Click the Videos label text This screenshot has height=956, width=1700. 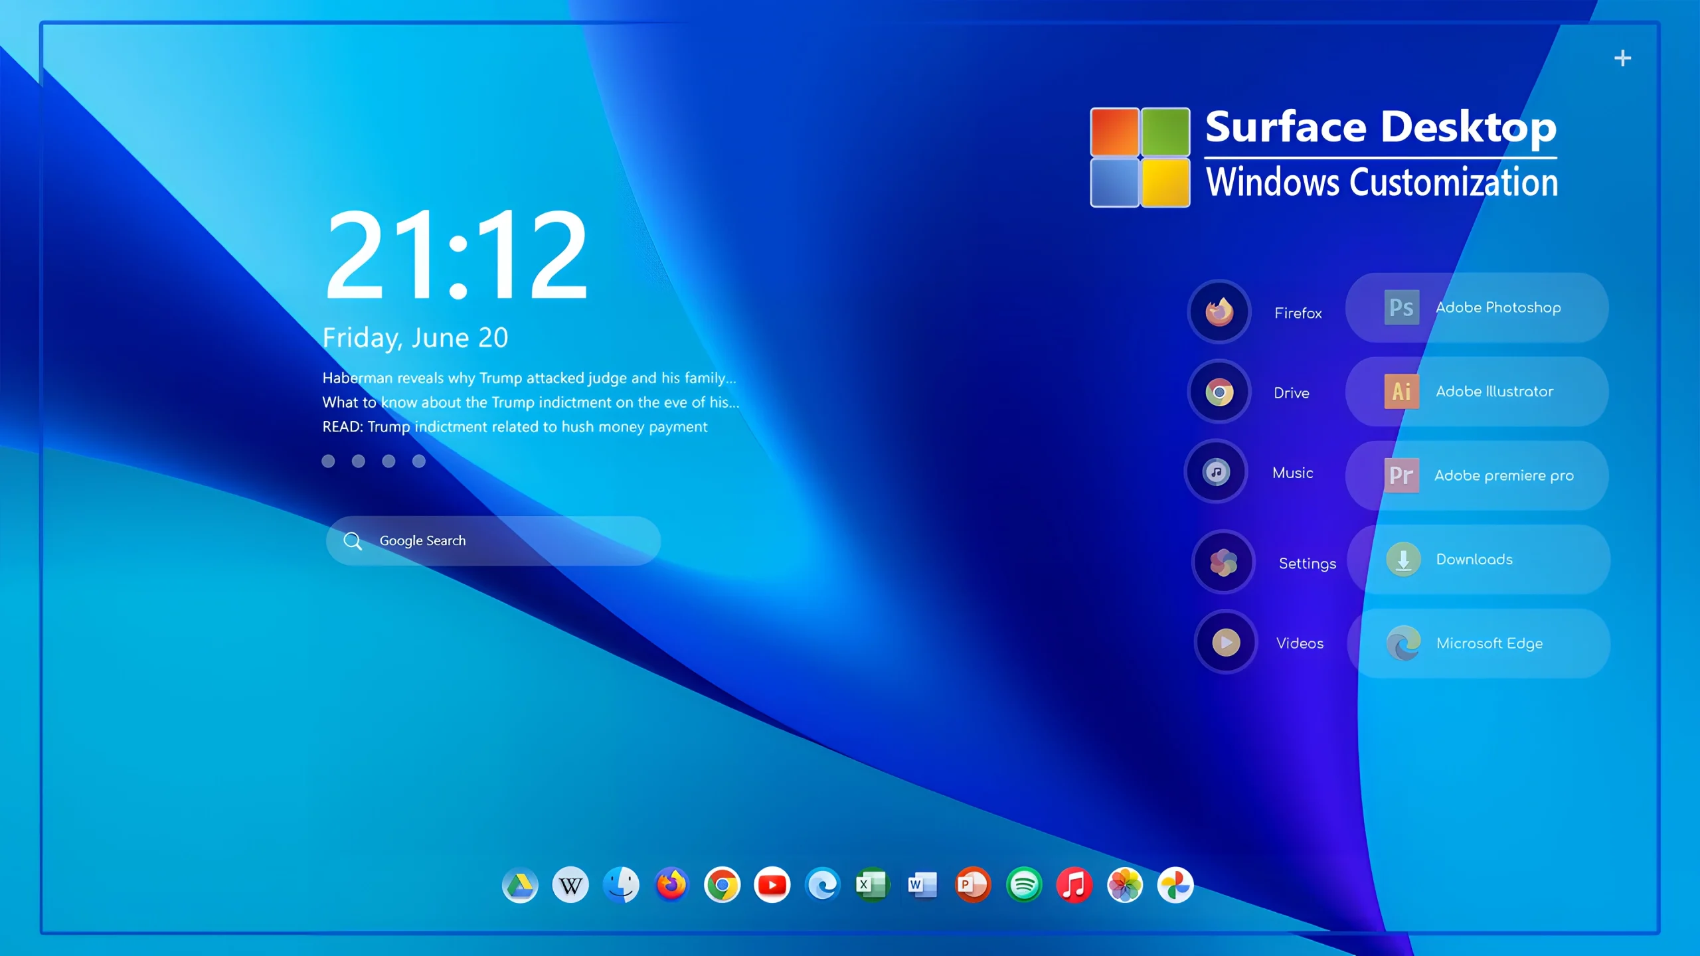point(1300,643)
